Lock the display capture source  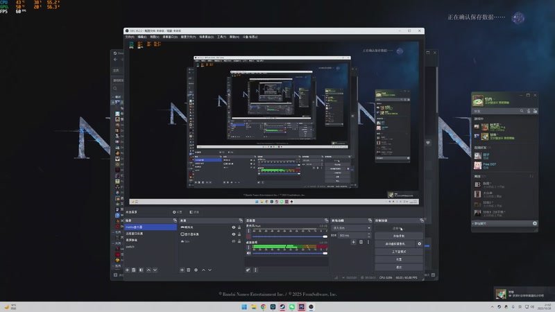pos(239,234)
